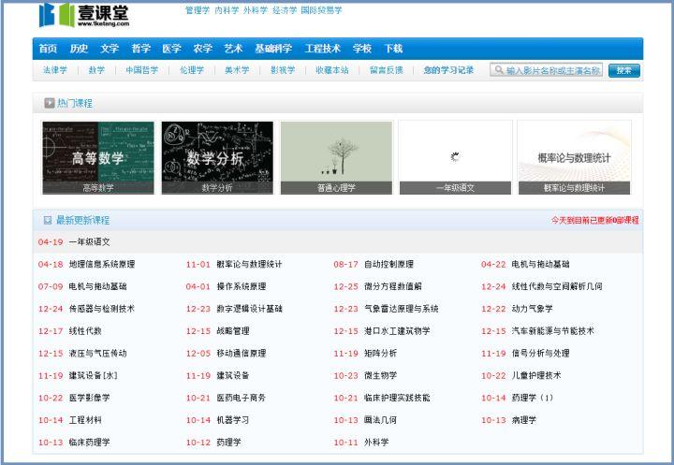
Task: Click the 内科学 top link
Action: coord(227,10)
